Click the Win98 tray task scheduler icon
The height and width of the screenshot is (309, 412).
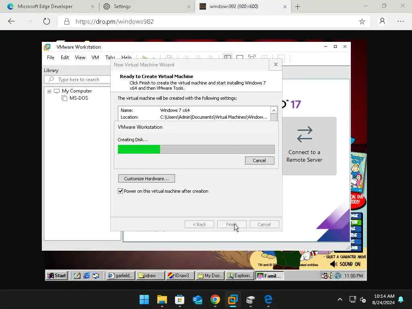324,276
